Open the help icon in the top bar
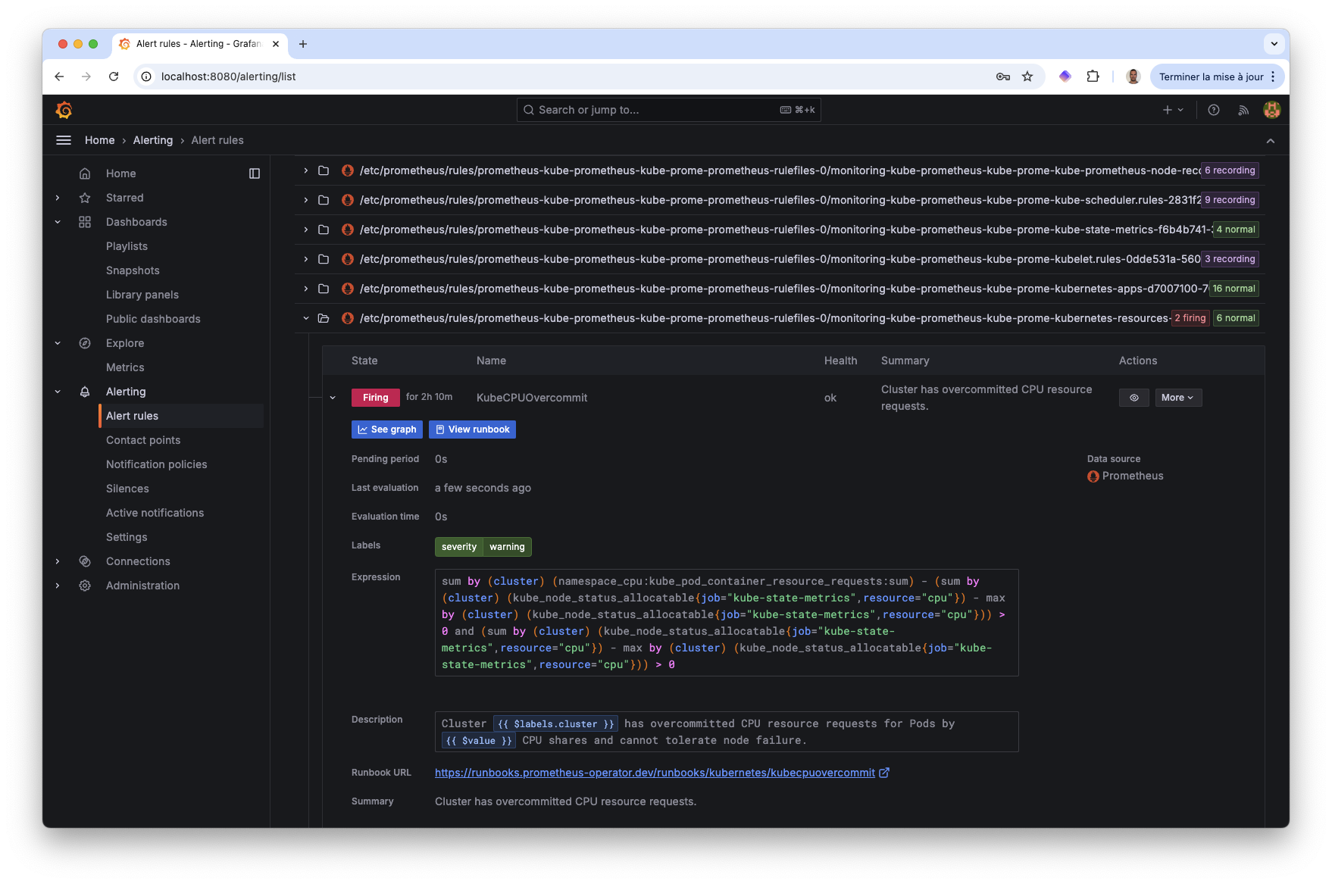The width and height of the screenshot is (1332, 884). [x=1214, y=110]
